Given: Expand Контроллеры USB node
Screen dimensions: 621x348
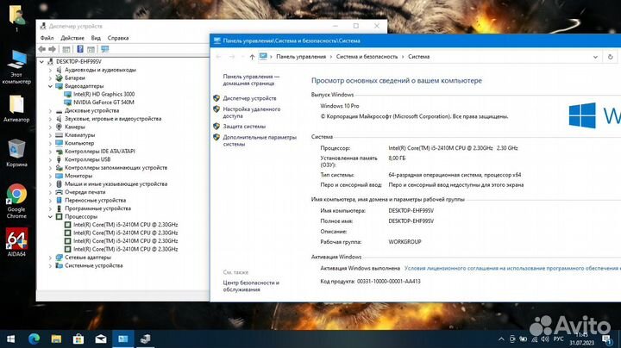Looking at the screenshot, I should 50,159.
